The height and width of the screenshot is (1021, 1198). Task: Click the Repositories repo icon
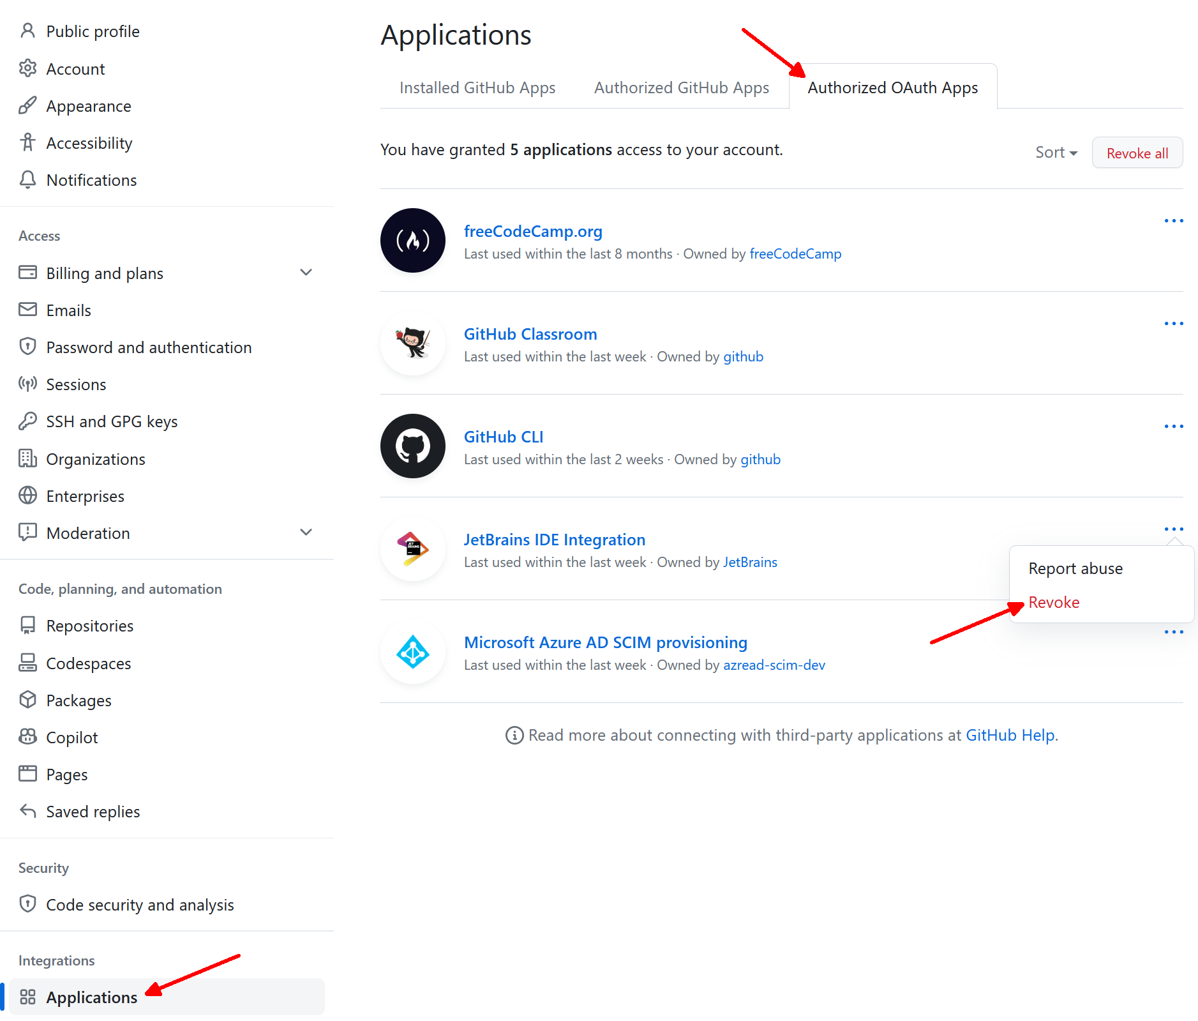tap(27, 625)
